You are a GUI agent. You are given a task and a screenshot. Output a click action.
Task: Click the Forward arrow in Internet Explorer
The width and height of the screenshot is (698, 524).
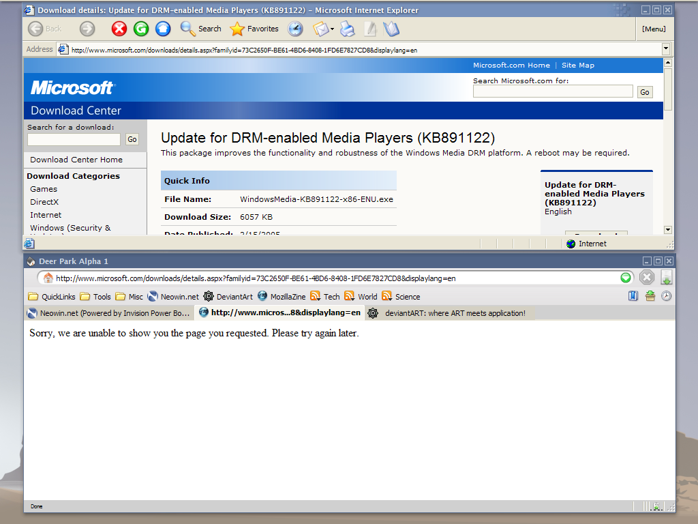(87, 29)
